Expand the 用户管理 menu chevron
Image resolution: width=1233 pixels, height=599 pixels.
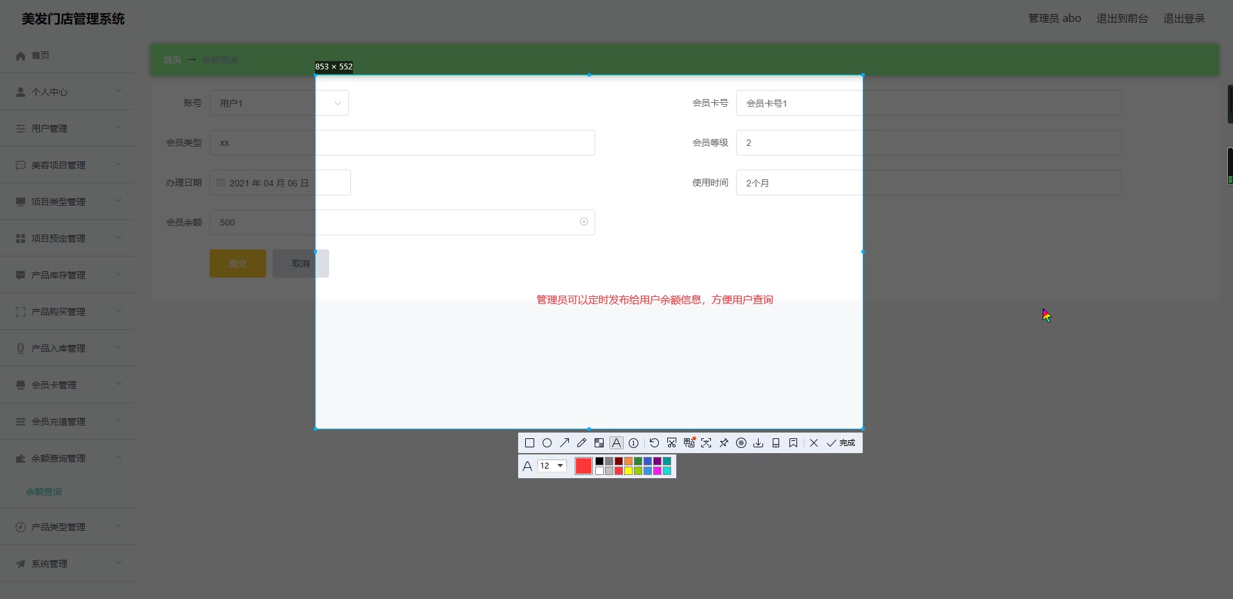click(x=118, y=128)
